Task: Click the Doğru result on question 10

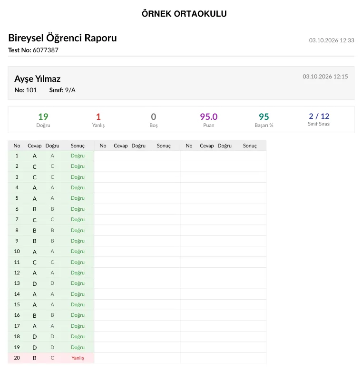Action: click(78, 252)
